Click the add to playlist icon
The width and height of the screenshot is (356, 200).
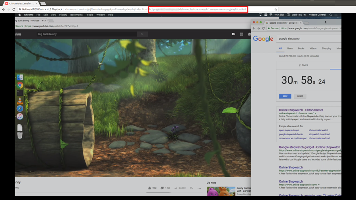tap(191, 188)
